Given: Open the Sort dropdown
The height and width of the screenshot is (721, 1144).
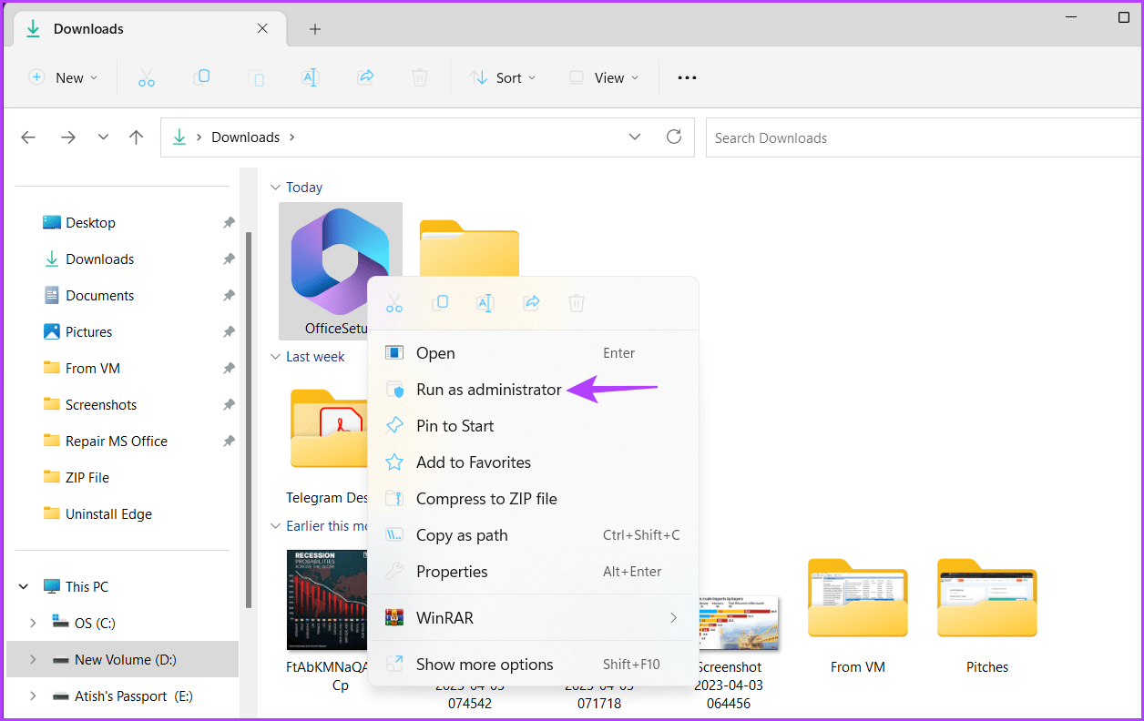Looking at the screenshot, I should pos(502,77).
